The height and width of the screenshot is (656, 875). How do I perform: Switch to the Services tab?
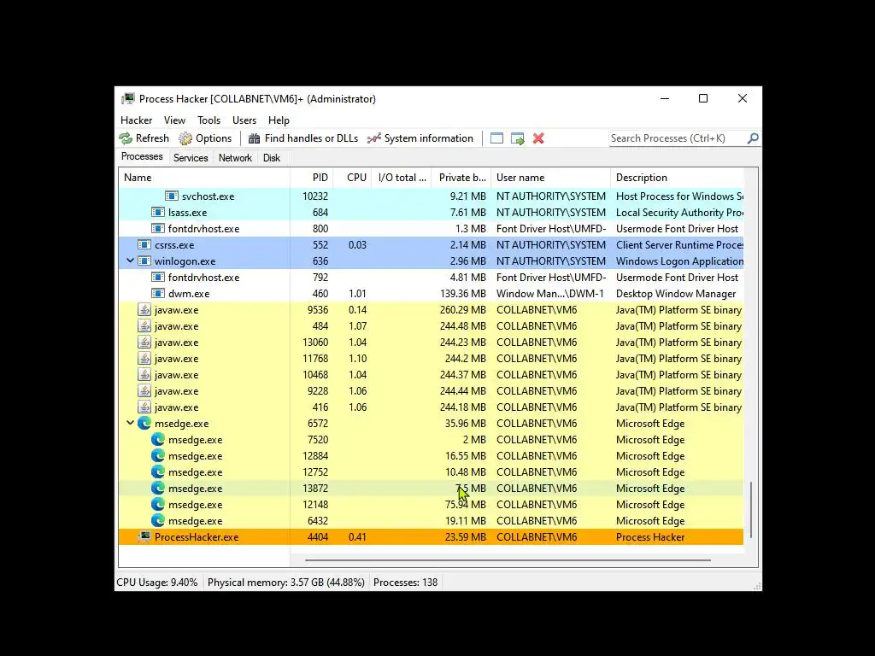pos(191,158)
